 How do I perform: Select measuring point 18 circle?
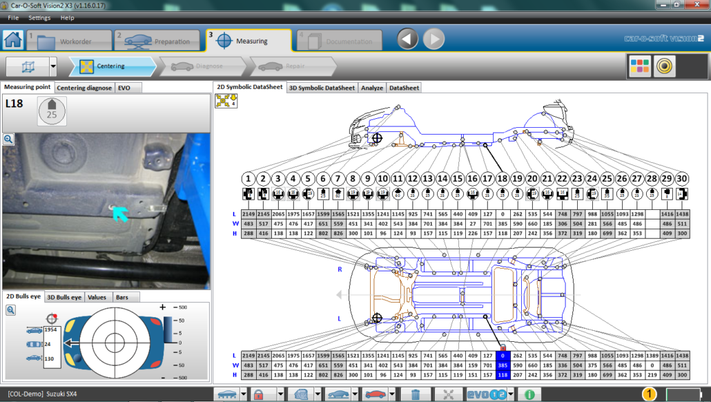503,178
